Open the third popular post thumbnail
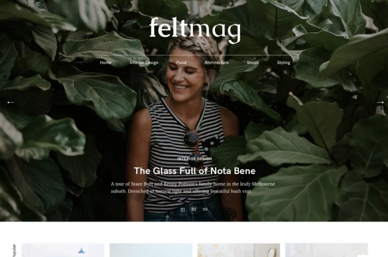The width and height of the screenshot is (388, 257). [x=239, y=250]
